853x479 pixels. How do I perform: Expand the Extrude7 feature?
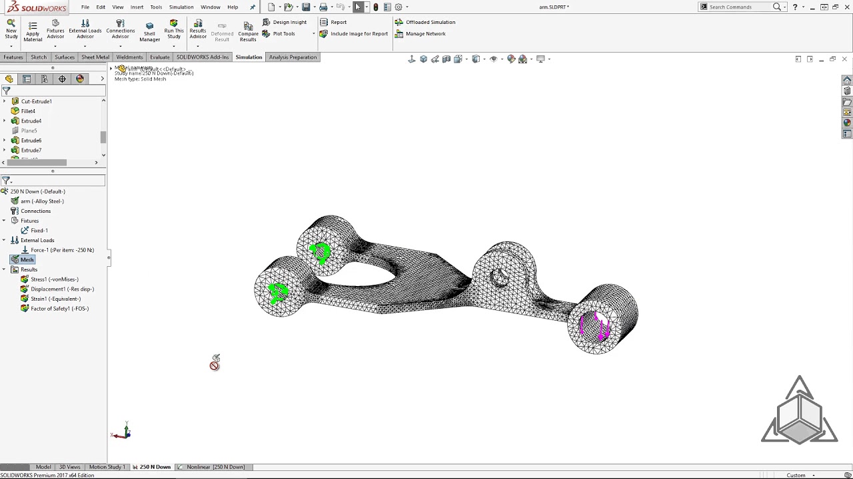coord(5,150)
